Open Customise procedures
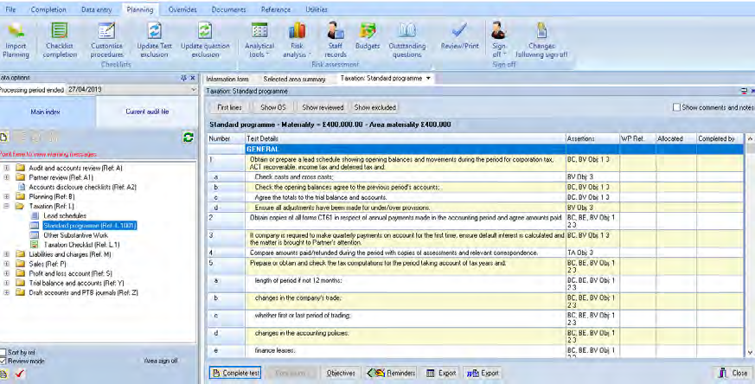This screenshot has height=384, width=755. [106, 41]
